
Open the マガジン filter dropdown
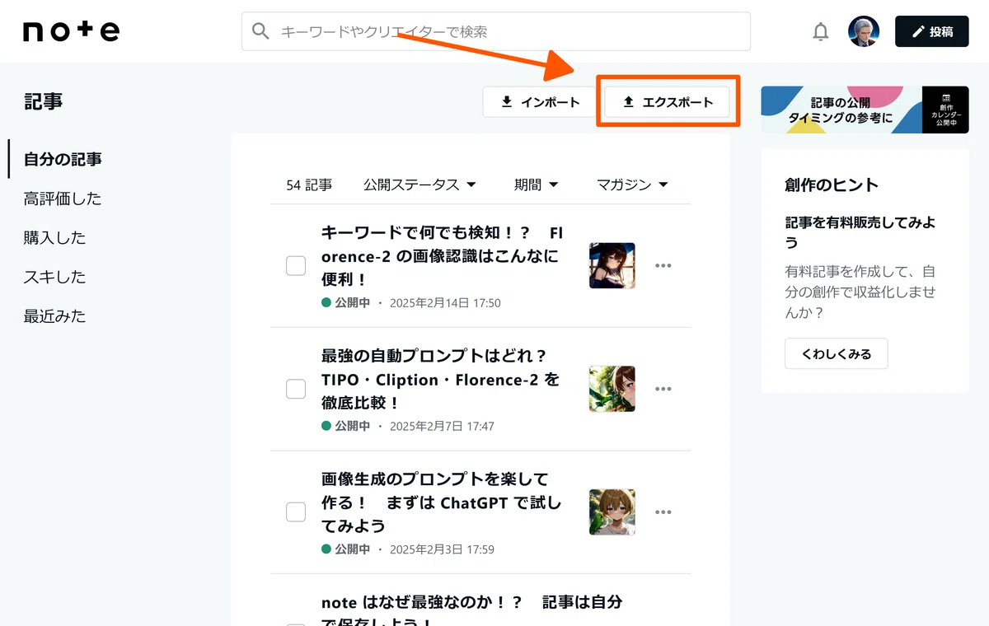[x=632, y=185]
